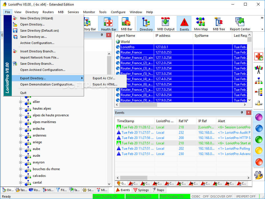Sort by IP address column header
The width and height of the screenshot is (265, 199).
[173, 36]
